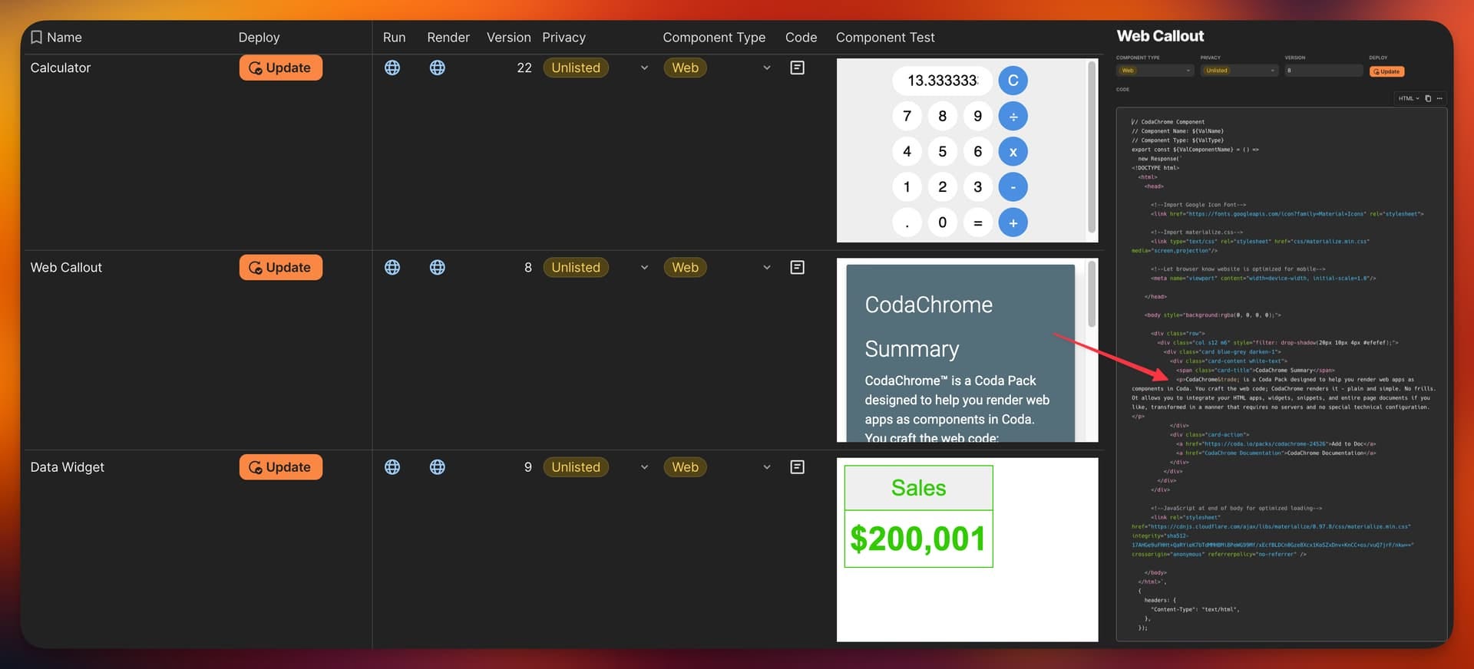The height and width of the screenshot is (669, 1474).
Task: Click the Render globe icon for Calculator
Action: point(438,68)
